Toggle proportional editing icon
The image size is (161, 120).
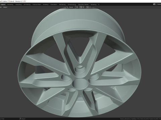tap(88, 7)
